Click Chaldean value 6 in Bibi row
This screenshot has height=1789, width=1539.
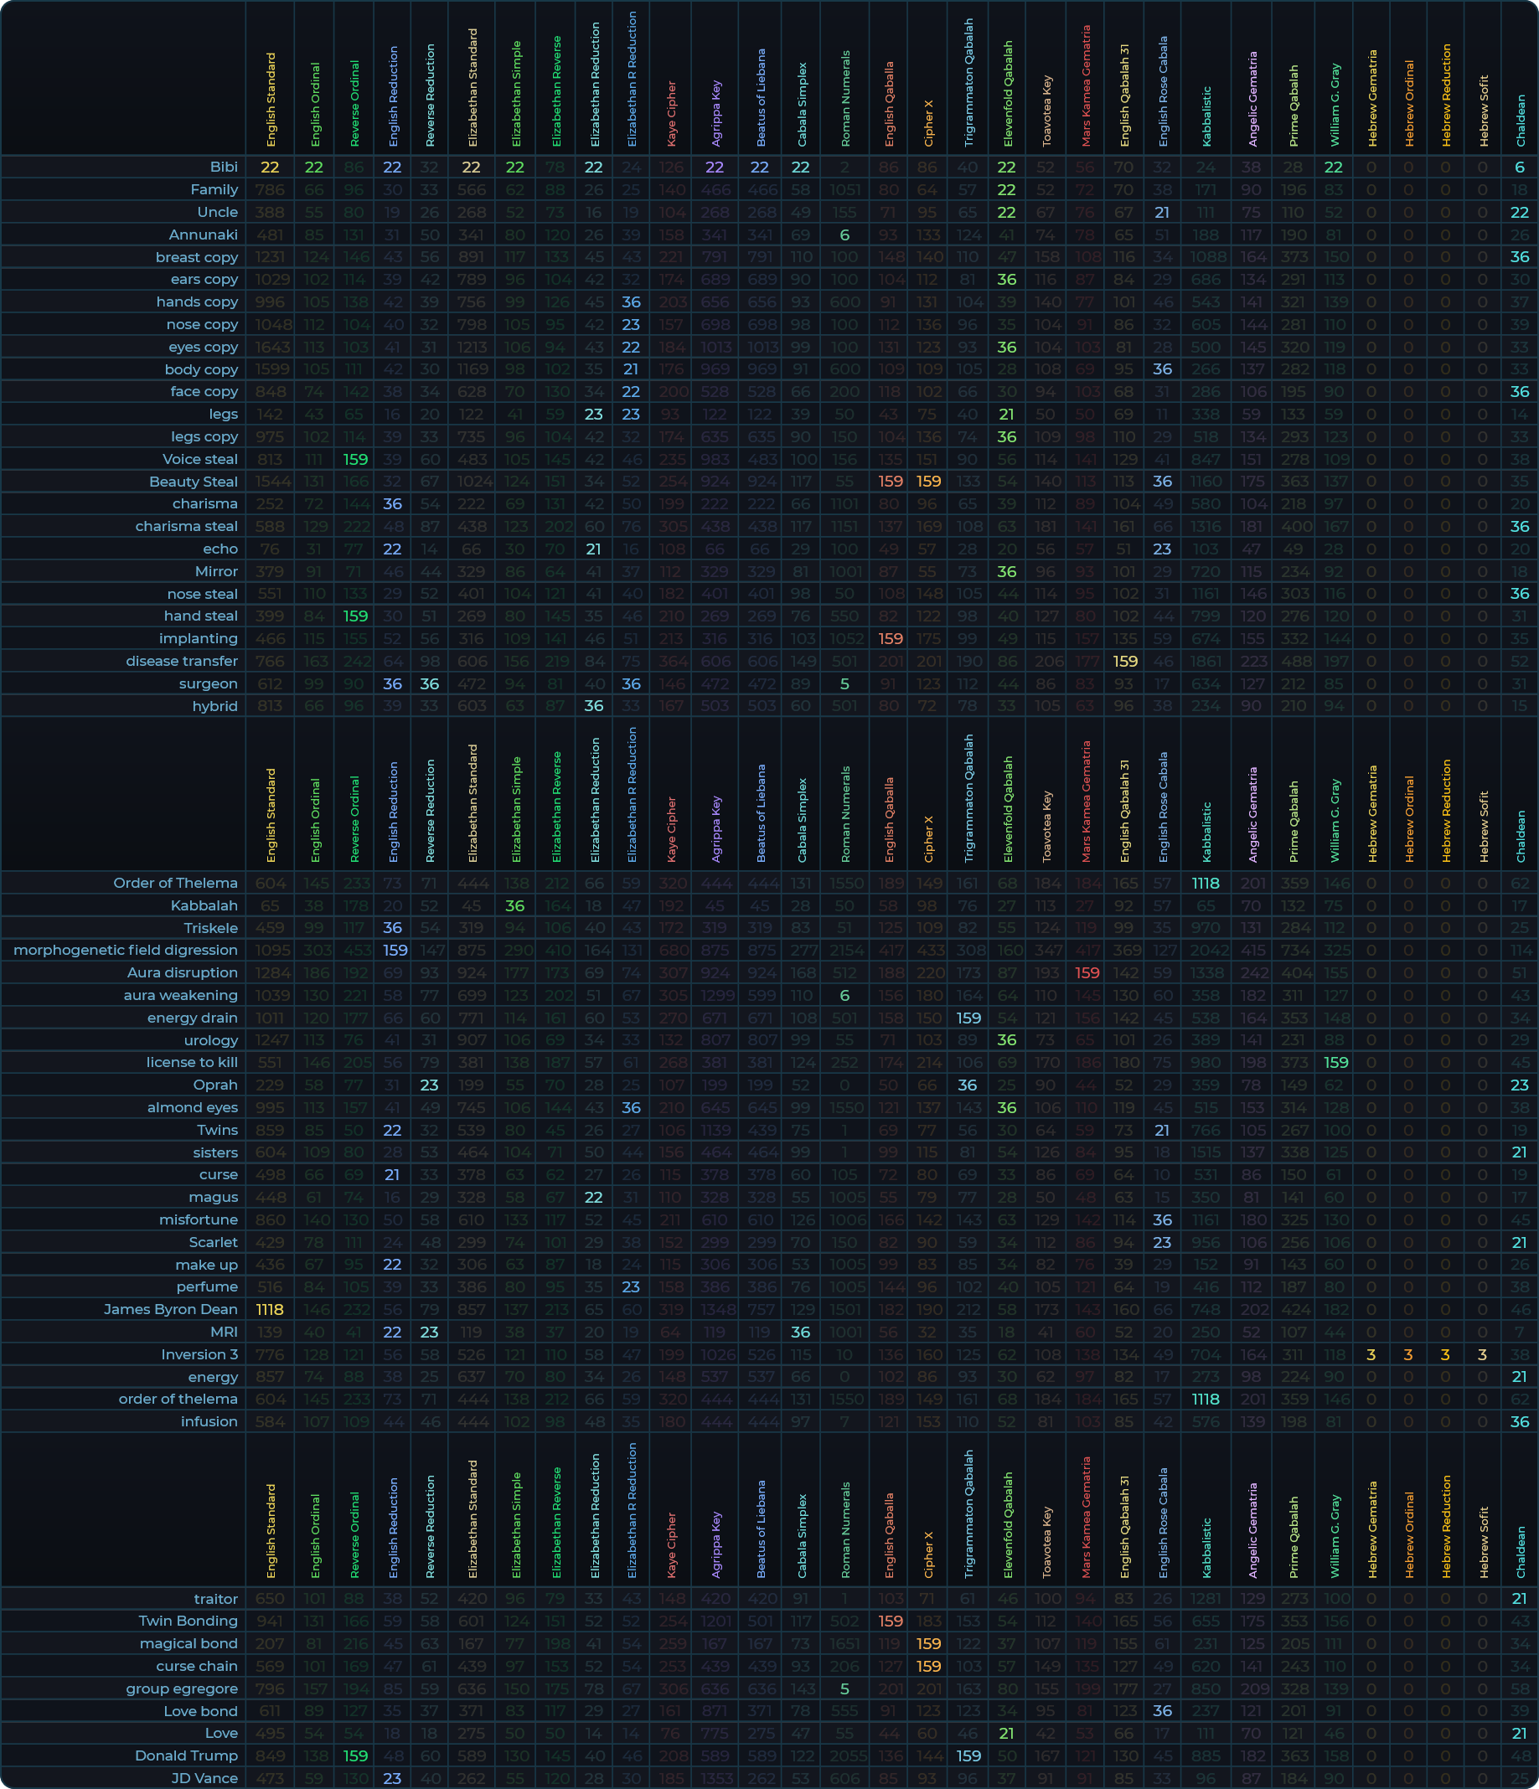pyautogui.click(x=1519, y=167)
